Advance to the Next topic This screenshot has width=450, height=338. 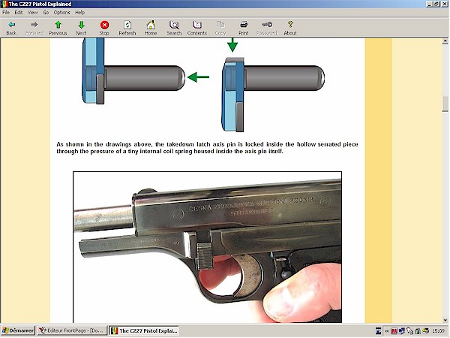tap(81, 29)
